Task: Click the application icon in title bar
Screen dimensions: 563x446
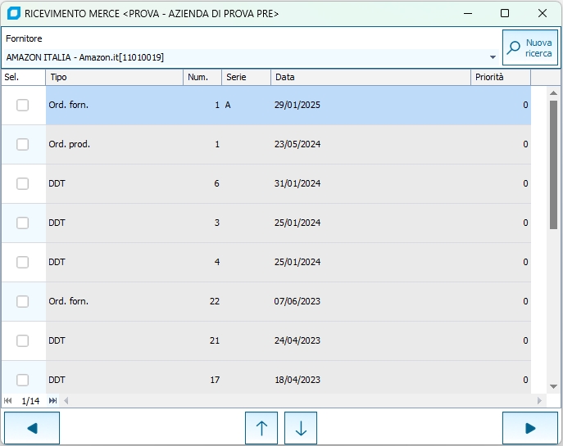Action: (13, 13)
